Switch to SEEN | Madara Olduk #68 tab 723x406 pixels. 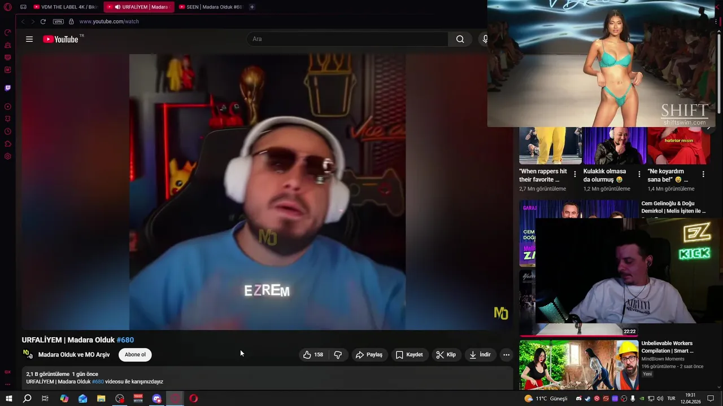coord(210,7)
